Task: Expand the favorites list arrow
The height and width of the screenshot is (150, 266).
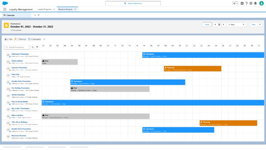Action: [x=237, y=3]
